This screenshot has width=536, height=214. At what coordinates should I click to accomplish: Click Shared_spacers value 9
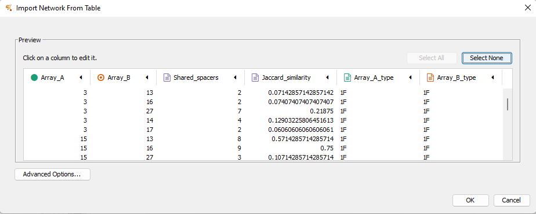click(240, 148)
